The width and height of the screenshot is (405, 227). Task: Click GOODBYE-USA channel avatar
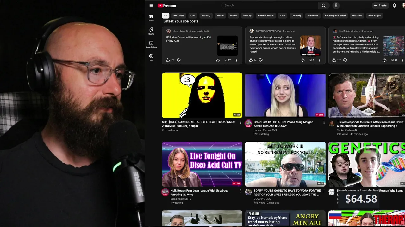(248, 192)
